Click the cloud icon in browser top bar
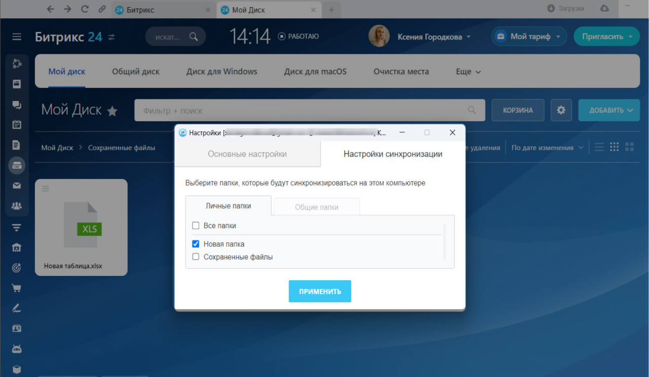 (x=604, y=9)
